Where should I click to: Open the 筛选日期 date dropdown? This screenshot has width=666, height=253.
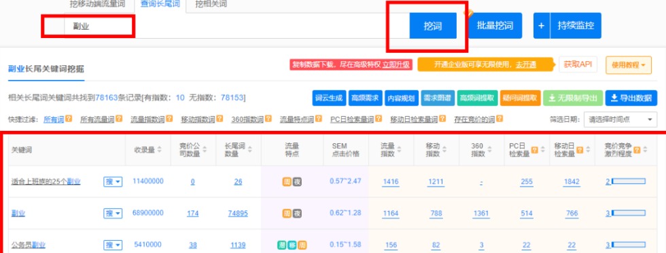point(620,119)
